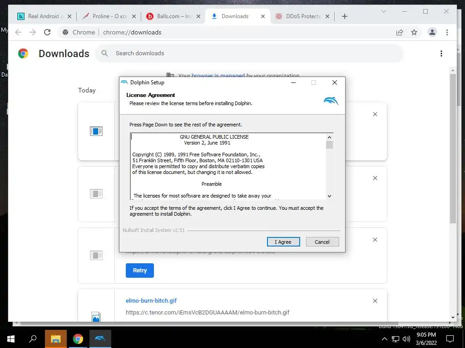465x348 pixels.
Task: Open the 'browser is managed' link
Action: 218,76
